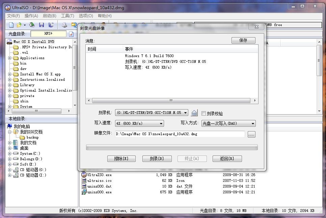Open the 写入速度 write speed dropdown
The image size is (326, 218).
tap(161, 123)
